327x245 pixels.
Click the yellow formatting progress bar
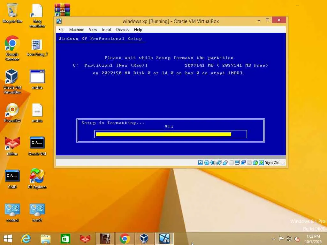(x=163, y=134)
